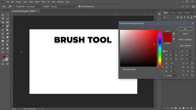Create a new group folder in Layers
The image size is (196, 110).
click(183, 108)
